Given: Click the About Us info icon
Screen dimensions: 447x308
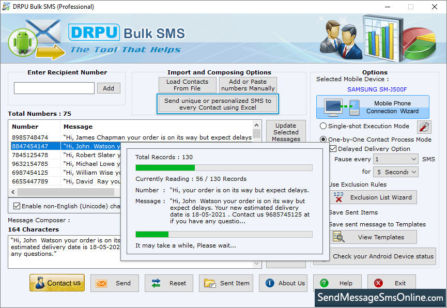Looking at the screenshot, I should [270, 283].
